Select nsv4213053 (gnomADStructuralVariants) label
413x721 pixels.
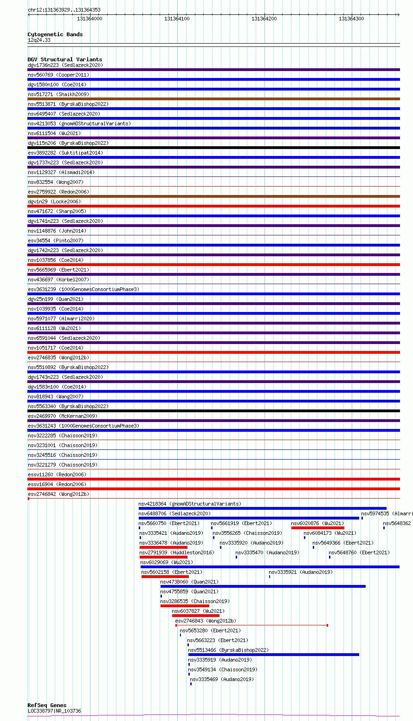[x=79, y=123]
